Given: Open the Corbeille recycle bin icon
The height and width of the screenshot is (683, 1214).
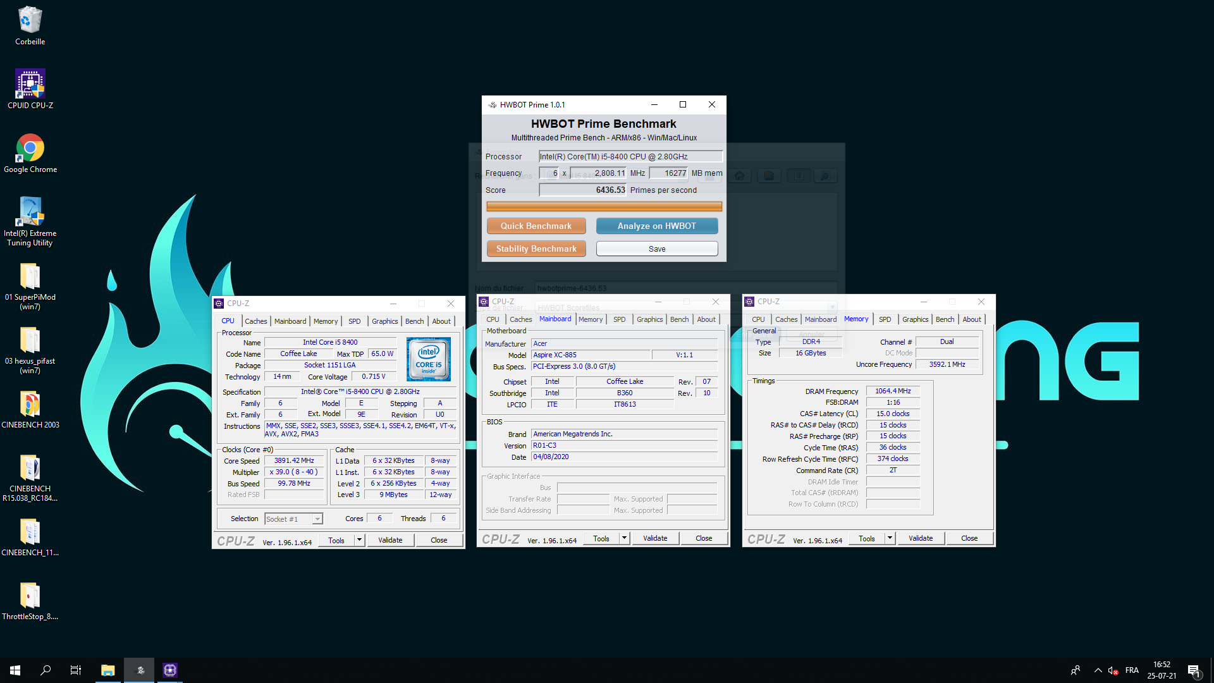Looking at the screenshot, I should [30, 27].
